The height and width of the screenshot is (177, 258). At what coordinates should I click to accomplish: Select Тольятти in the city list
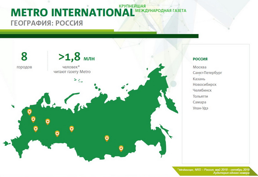[200, 96]
